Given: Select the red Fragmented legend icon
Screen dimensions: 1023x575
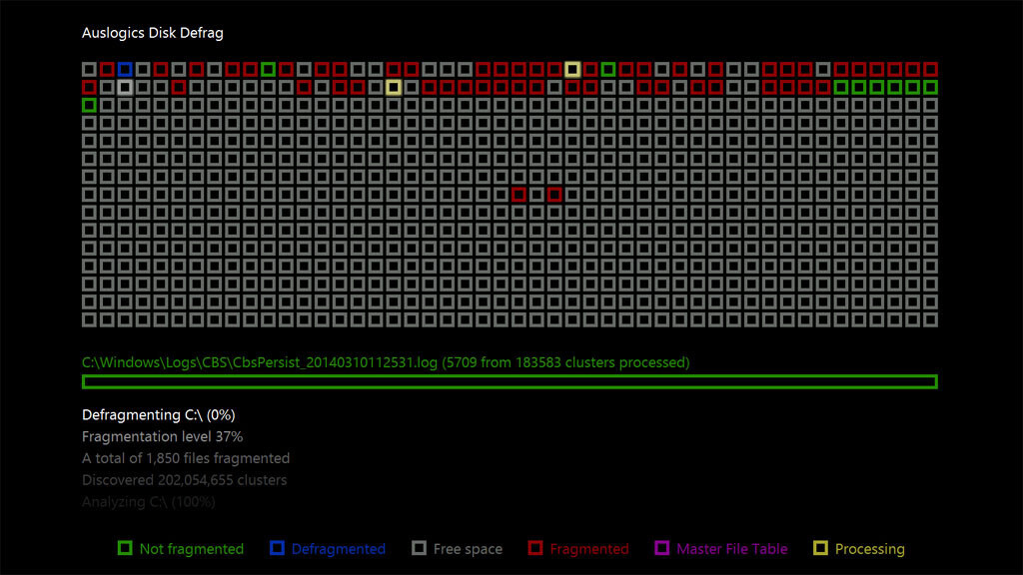Looking at the screenshot, I should [536, 548].
